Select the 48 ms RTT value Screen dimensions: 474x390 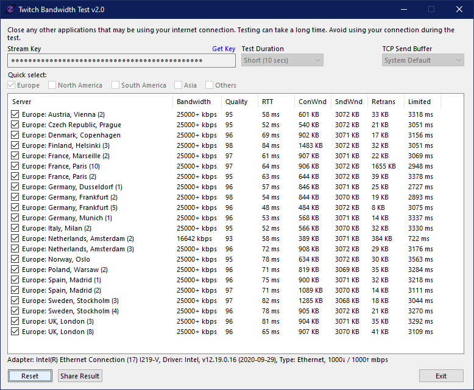point(271,207)
